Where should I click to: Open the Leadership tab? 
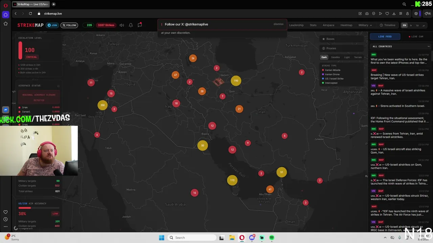(x=296, y=25)
